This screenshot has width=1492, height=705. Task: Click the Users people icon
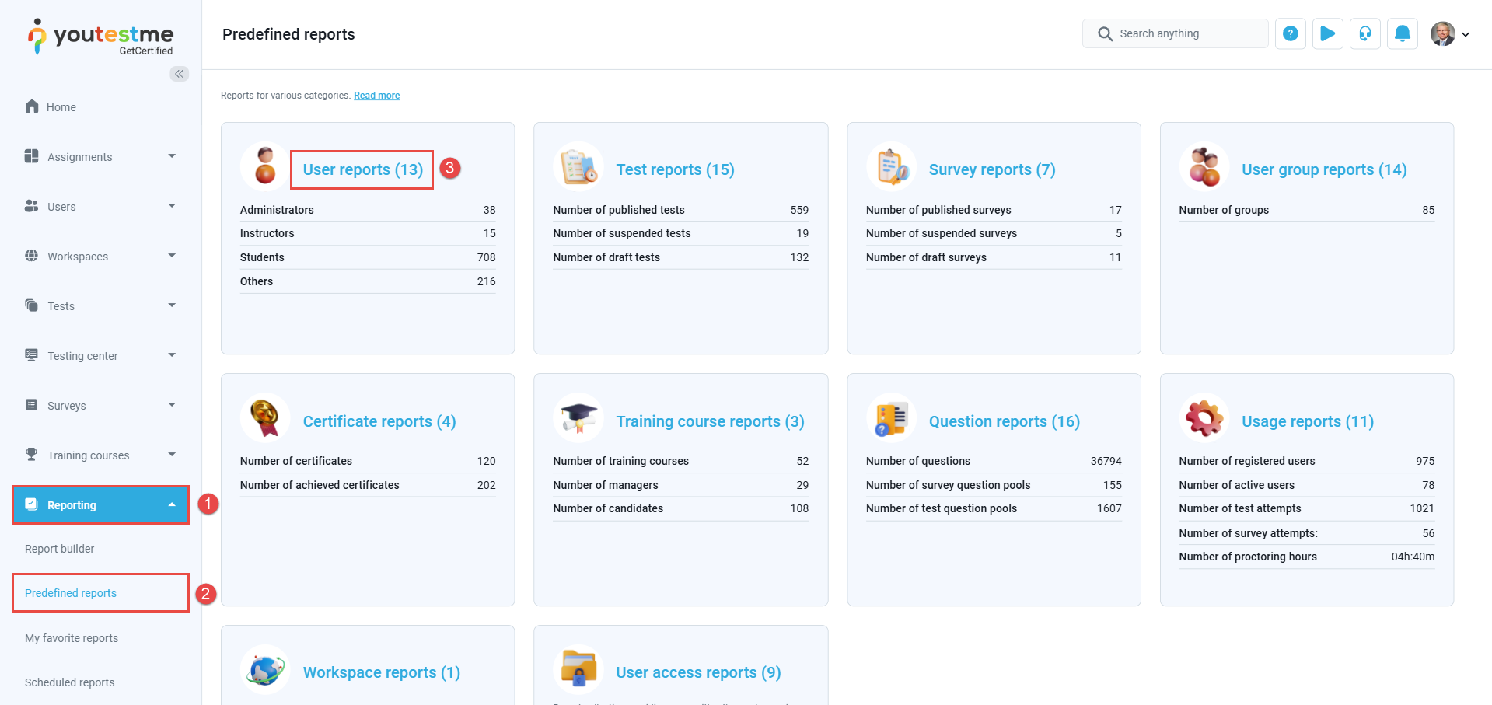click(x=32, y=206)
